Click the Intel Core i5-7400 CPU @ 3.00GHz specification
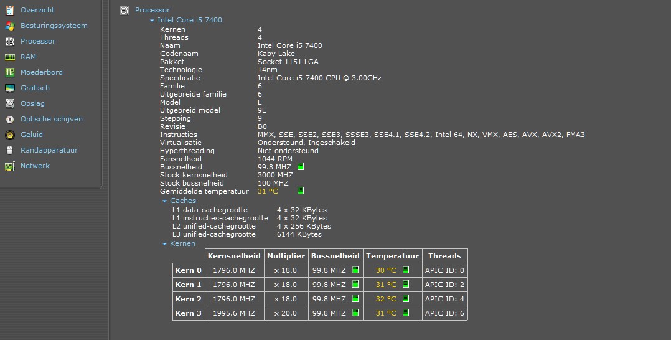Screen dimensions: 671x340 319,78
